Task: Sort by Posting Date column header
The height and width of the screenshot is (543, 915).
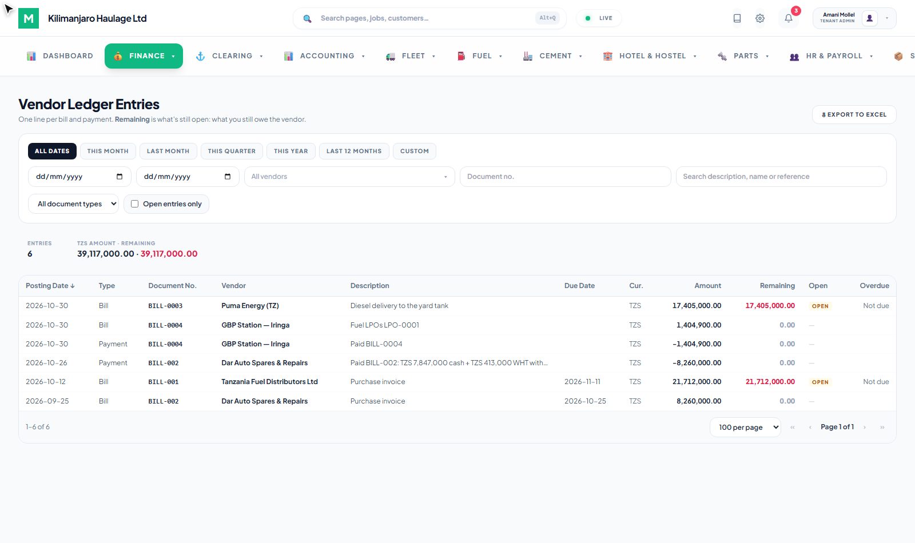Action: (50, 286)
